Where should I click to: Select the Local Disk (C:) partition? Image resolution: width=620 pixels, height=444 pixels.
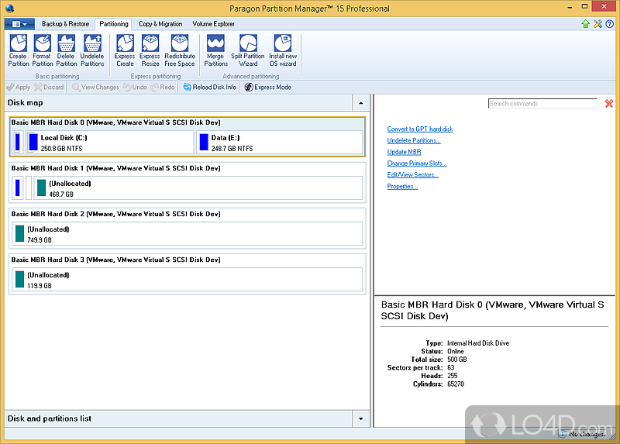(x=110, y=143)
